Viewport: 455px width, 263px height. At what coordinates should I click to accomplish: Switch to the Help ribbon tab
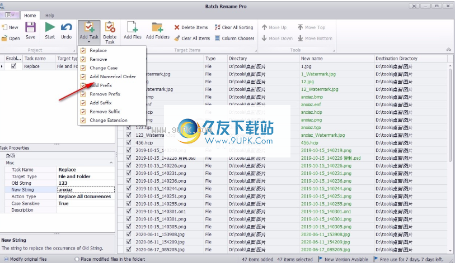point(50,16)
